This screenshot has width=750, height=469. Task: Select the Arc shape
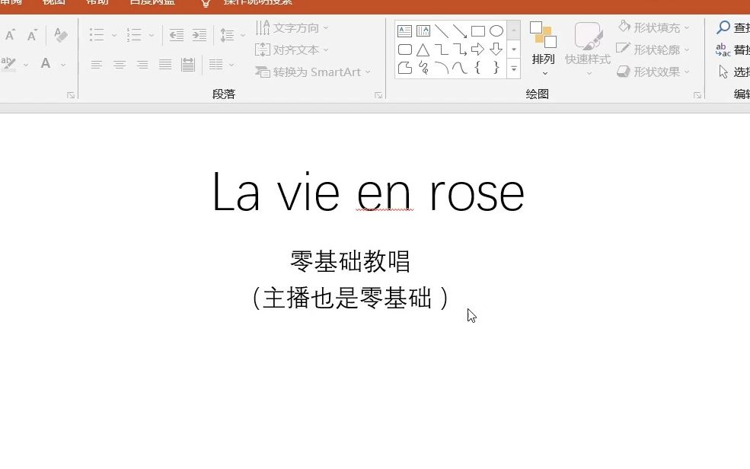pyautogui.click(x=442, y=68)
